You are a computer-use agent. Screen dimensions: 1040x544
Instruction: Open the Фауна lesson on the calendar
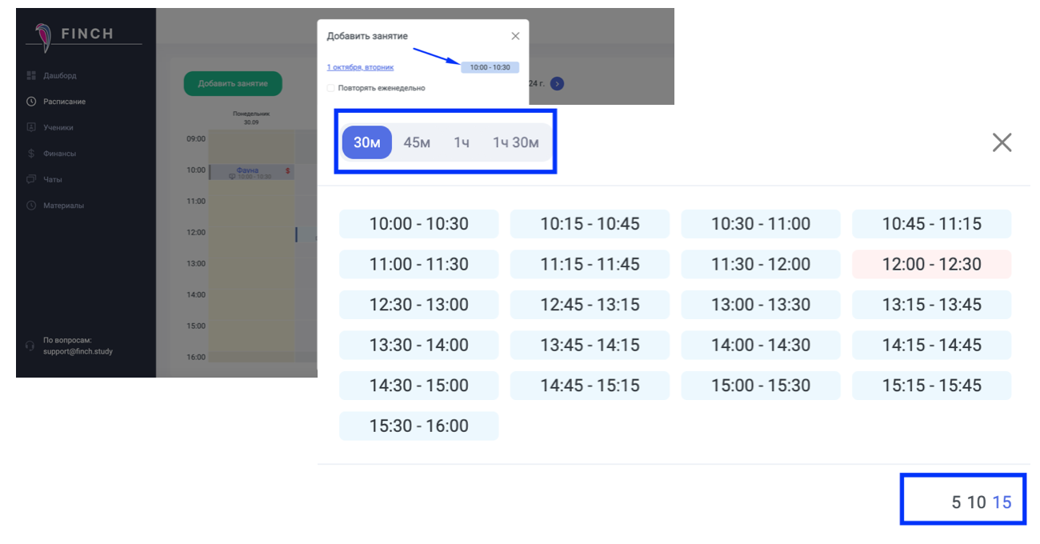click(248, 171)
